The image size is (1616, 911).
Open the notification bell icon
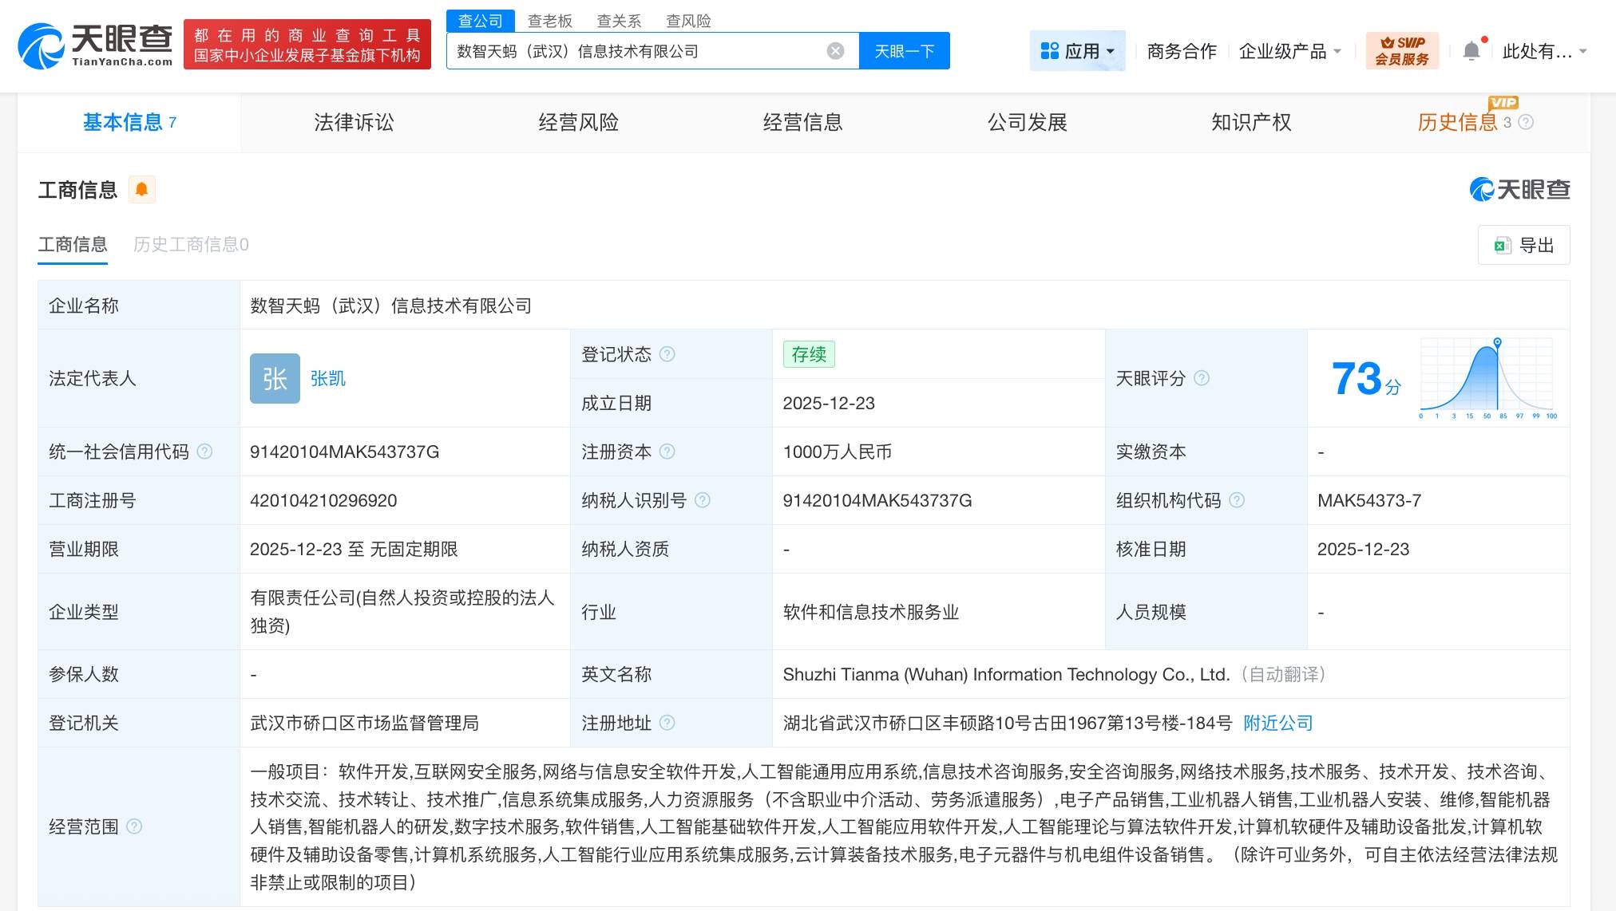point(1471,51)
